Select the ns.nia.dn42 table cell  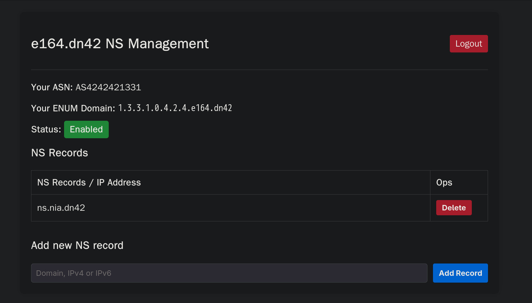pos(61,208)
